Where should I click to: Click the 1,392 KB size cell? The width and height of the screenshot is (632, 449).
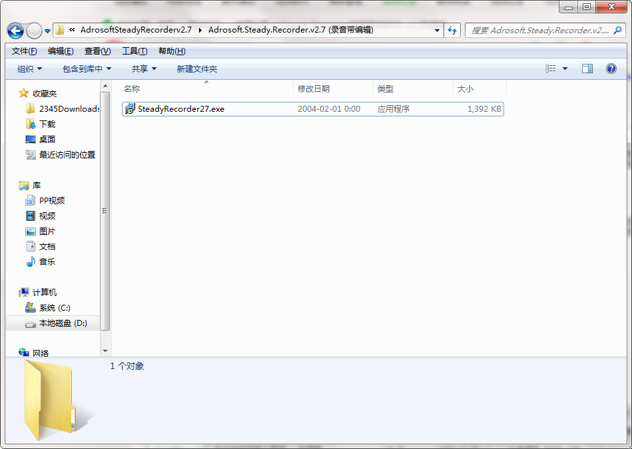click(x=484, y=108)
